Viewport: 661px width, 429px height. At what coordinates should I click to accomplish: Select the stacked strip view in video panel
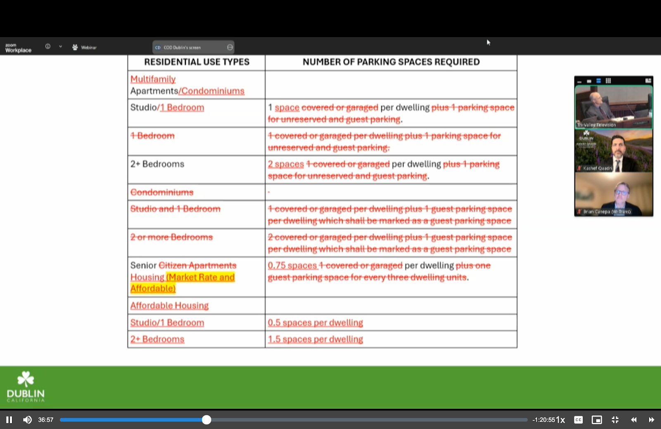(598, 81)
